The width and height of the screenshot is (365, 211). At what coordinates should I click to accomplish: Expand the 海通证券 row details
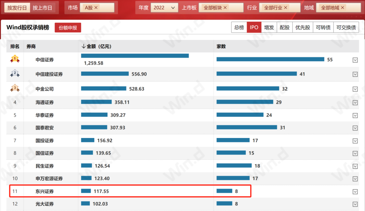[x=355, y=102]
